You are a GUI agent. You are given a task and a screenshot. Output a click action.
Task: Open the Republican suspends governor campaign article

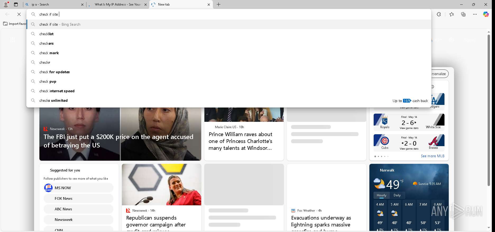pyautogui.click(x=156, y=221)
